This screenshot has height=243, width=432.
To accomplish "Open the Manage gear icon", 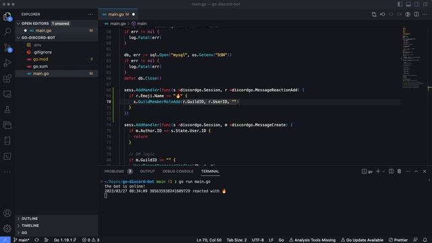I will point(7,228).
